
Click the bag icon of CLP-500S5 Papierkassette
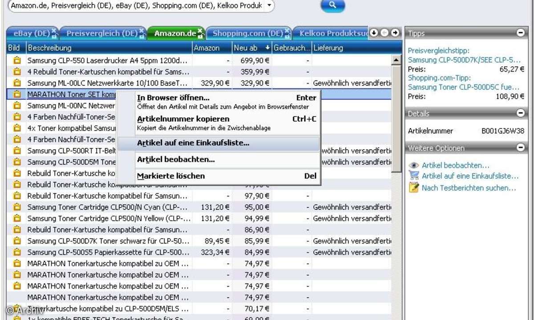pyautogui.click(x=17, y=252)
